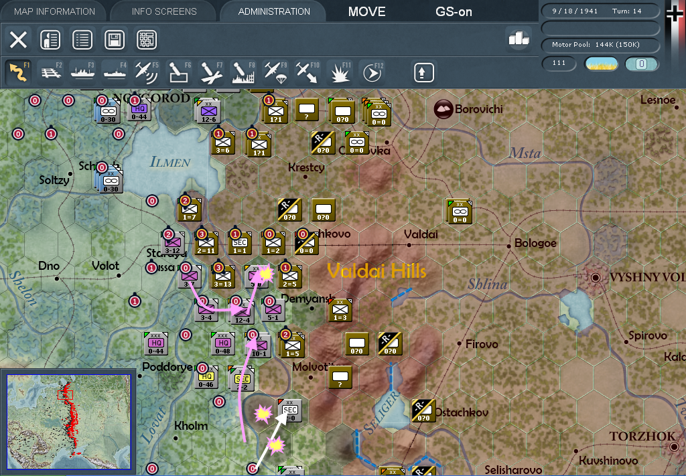686x476 pixels.
Task: Select the Soviet unit counter 3=13
Action: pyautogui.click(x=222, y=276)
